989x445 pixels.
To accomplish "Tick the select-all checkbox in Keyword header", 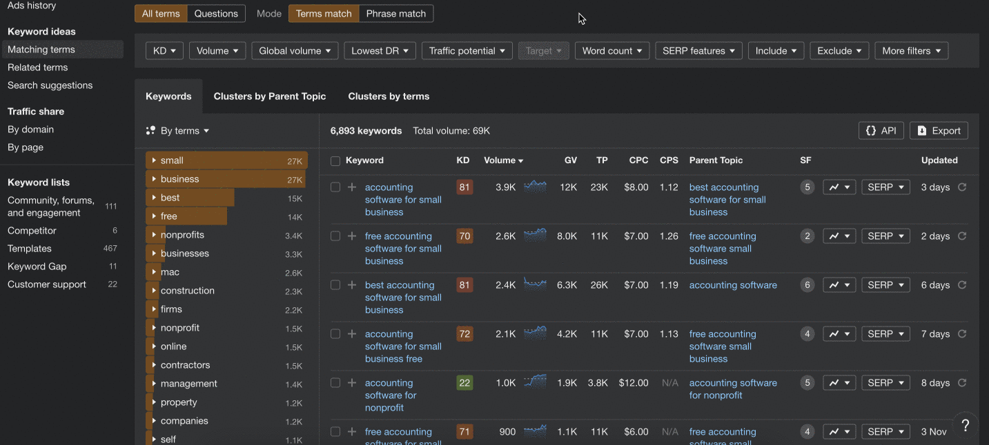I will pyautogui.click(x=335, y=161).
